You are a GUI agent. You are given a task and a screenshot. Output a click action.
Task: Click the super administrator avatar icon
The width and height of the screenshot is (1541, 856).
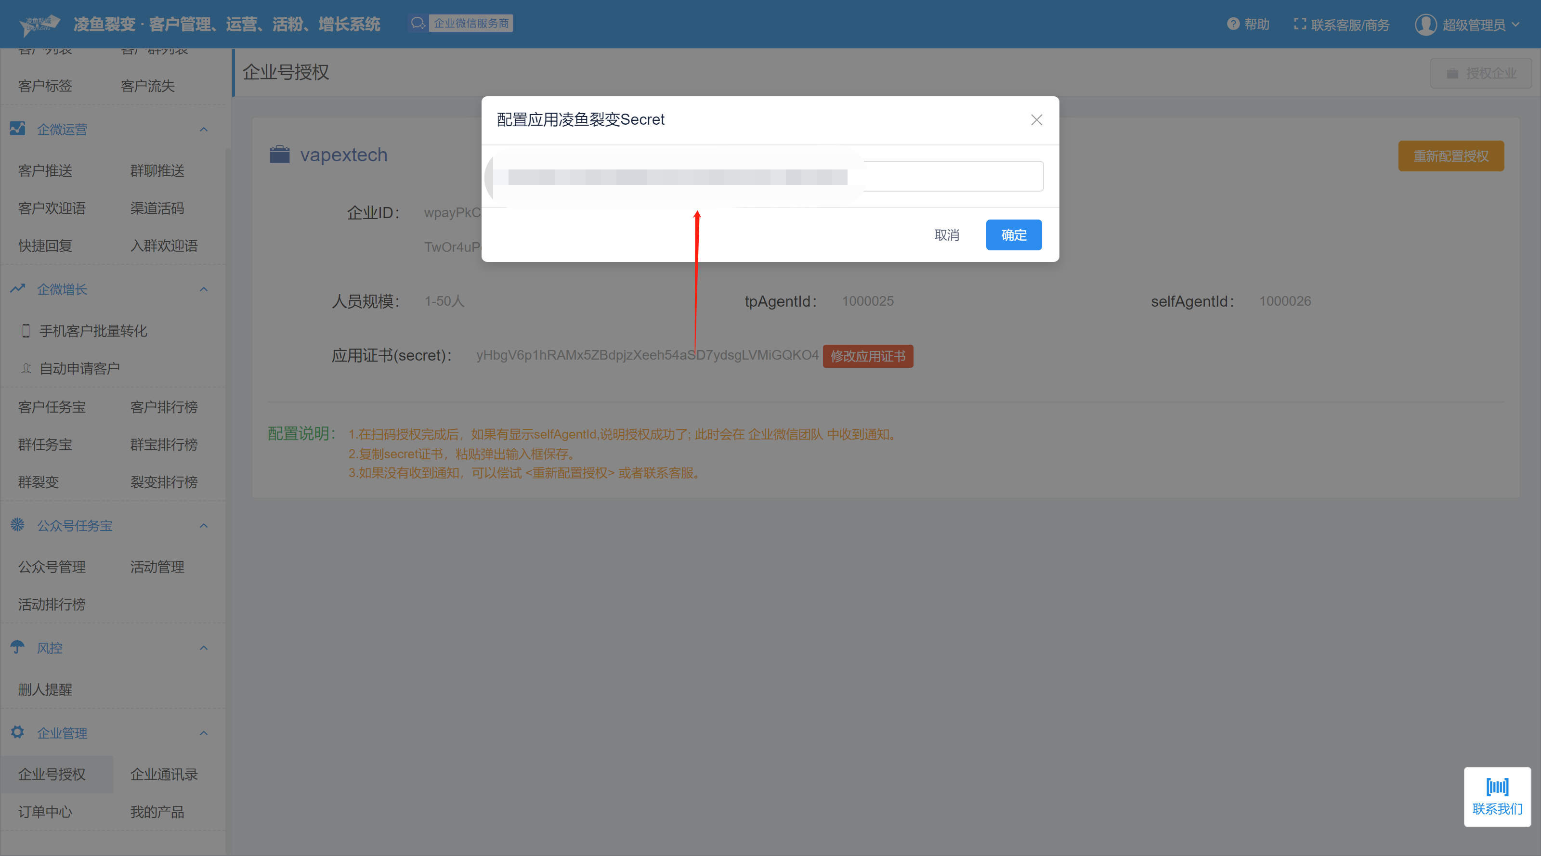1425,25
